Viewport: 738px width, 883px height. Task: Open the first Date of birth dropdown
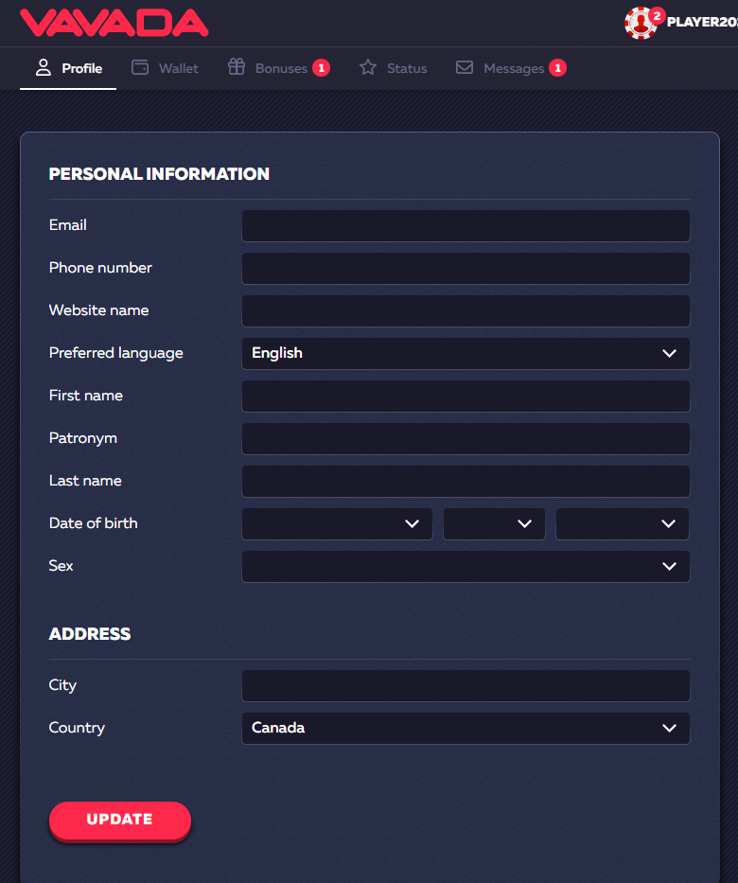click(337, 523)
